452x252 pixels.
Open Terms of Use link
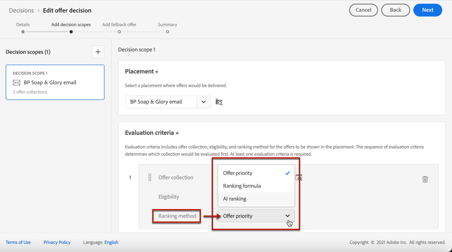click(18, 242)
